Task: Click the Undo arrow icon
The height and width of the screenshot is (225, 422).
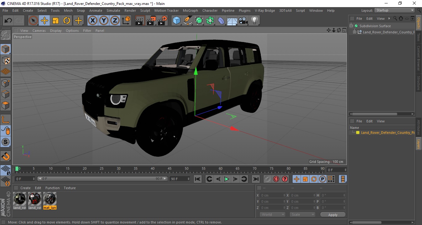Action: (x=8, y=21)
